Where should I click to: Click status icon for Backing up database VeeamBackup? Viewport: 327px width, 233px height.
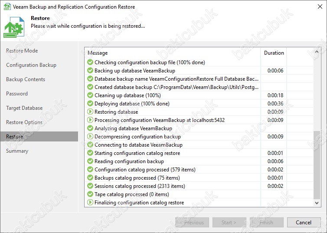[x=90, y=70]
